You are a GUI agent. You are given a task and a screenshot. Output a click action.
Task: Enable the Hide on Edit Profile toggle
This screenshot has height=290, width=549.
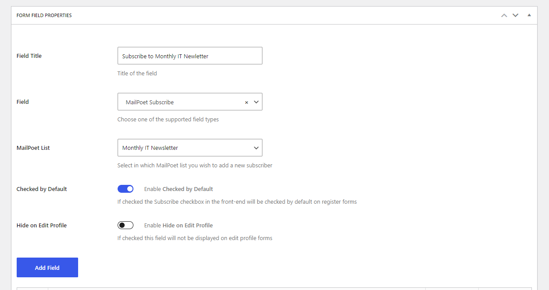pyautogui.click(x=126, y=225)
